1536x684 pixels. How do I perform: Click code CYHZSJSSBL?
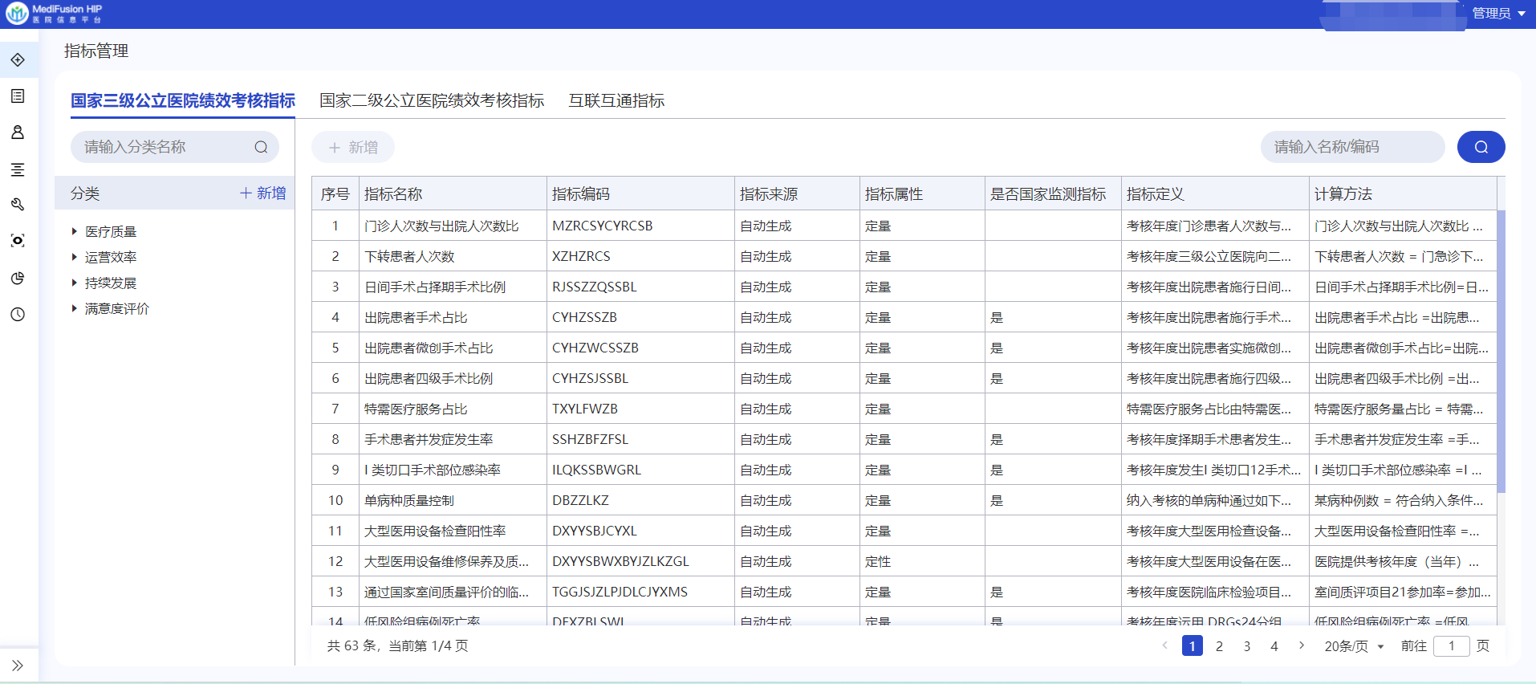click(x=590, y=379)
